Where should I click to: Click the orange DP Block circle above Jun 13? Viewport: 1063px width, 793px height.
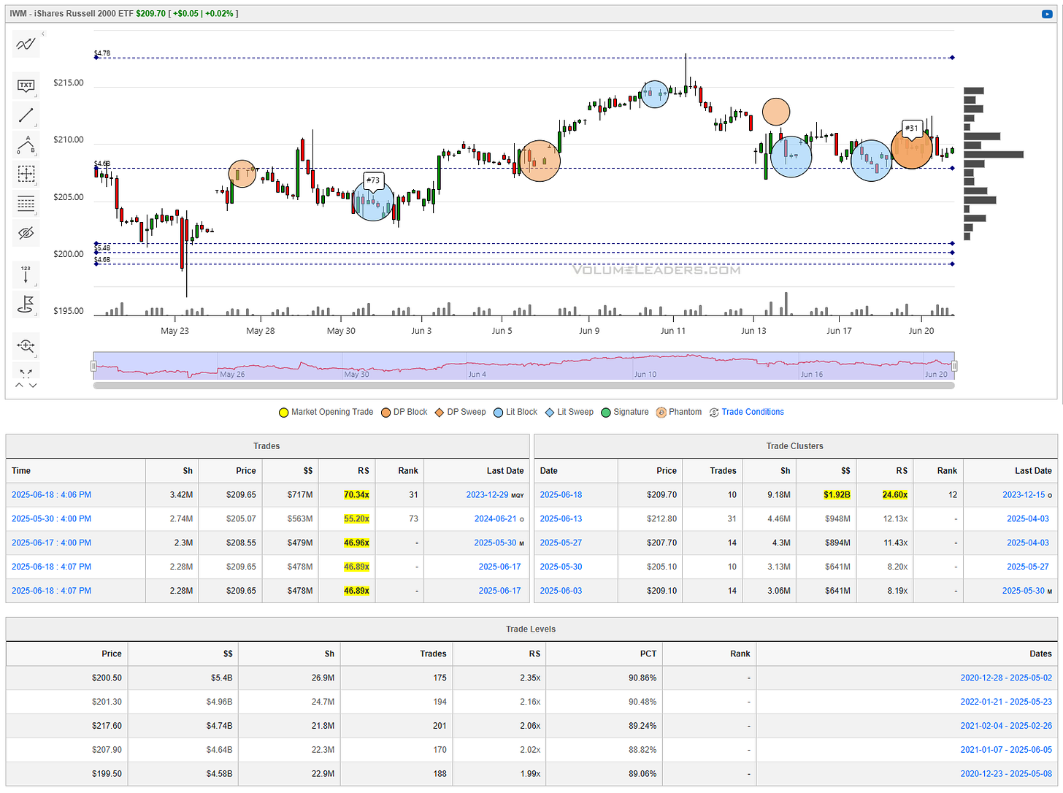pos(776,112)
